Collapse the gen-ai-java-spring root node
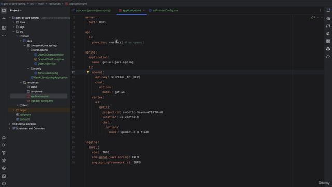Screen dimensions: 332x187 pos(10,18)
